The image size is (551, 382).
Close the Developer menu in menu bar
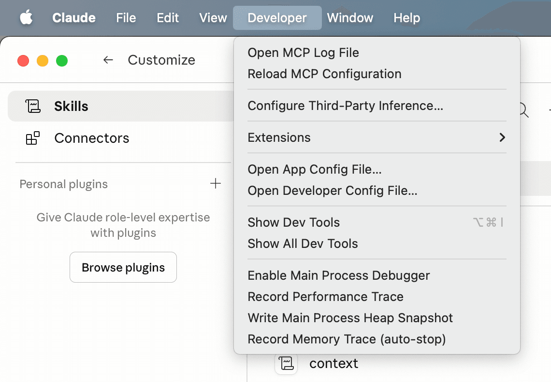click(277, 17)
